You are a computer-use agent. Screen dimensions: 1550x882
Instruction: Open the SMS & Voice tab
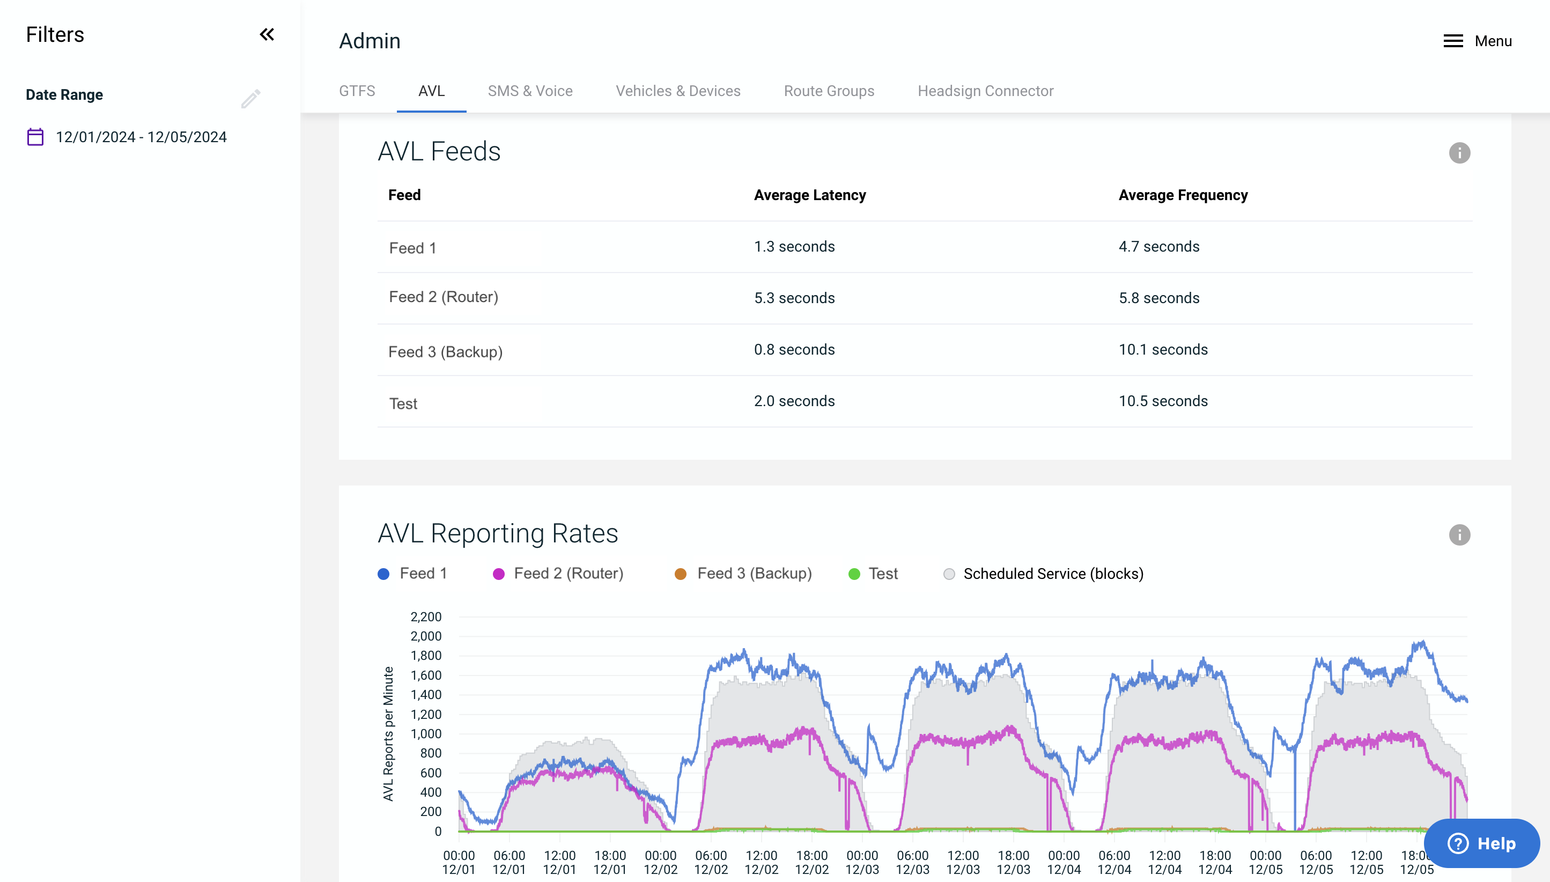[x=530, y=91]
